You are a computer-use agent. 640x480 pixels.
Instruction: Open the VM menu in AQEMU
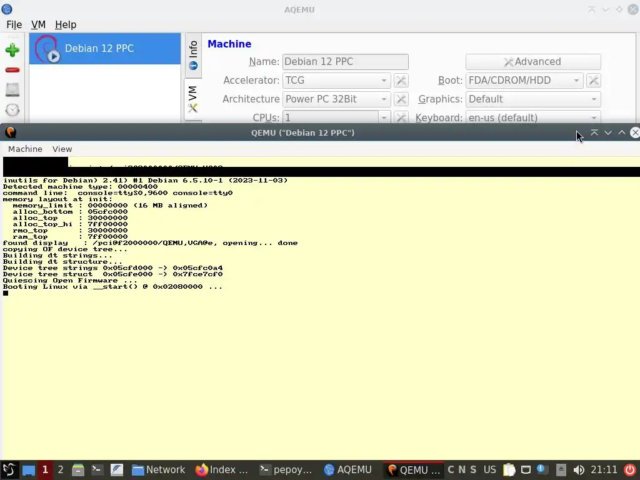click(38, 24)
